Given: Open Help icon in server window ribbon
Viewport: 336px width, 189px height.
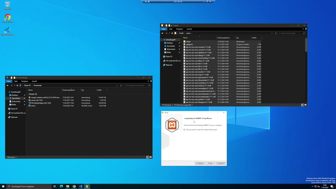Looking at the screenshot, I should [306, 29].
